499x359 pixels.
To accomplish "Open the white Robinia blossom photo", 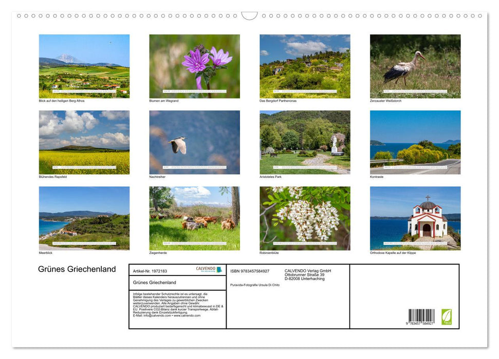I will (x=305, y=218).
